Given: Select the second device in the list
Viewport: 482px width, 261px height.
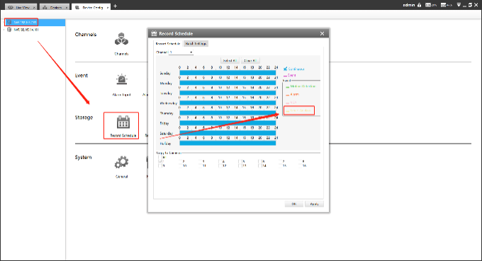Looking at the screenshot, I should point(26,30).
